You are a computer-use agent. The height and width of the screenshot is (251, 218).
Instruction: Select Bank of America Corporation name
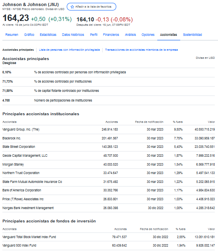tap(22, 190)
